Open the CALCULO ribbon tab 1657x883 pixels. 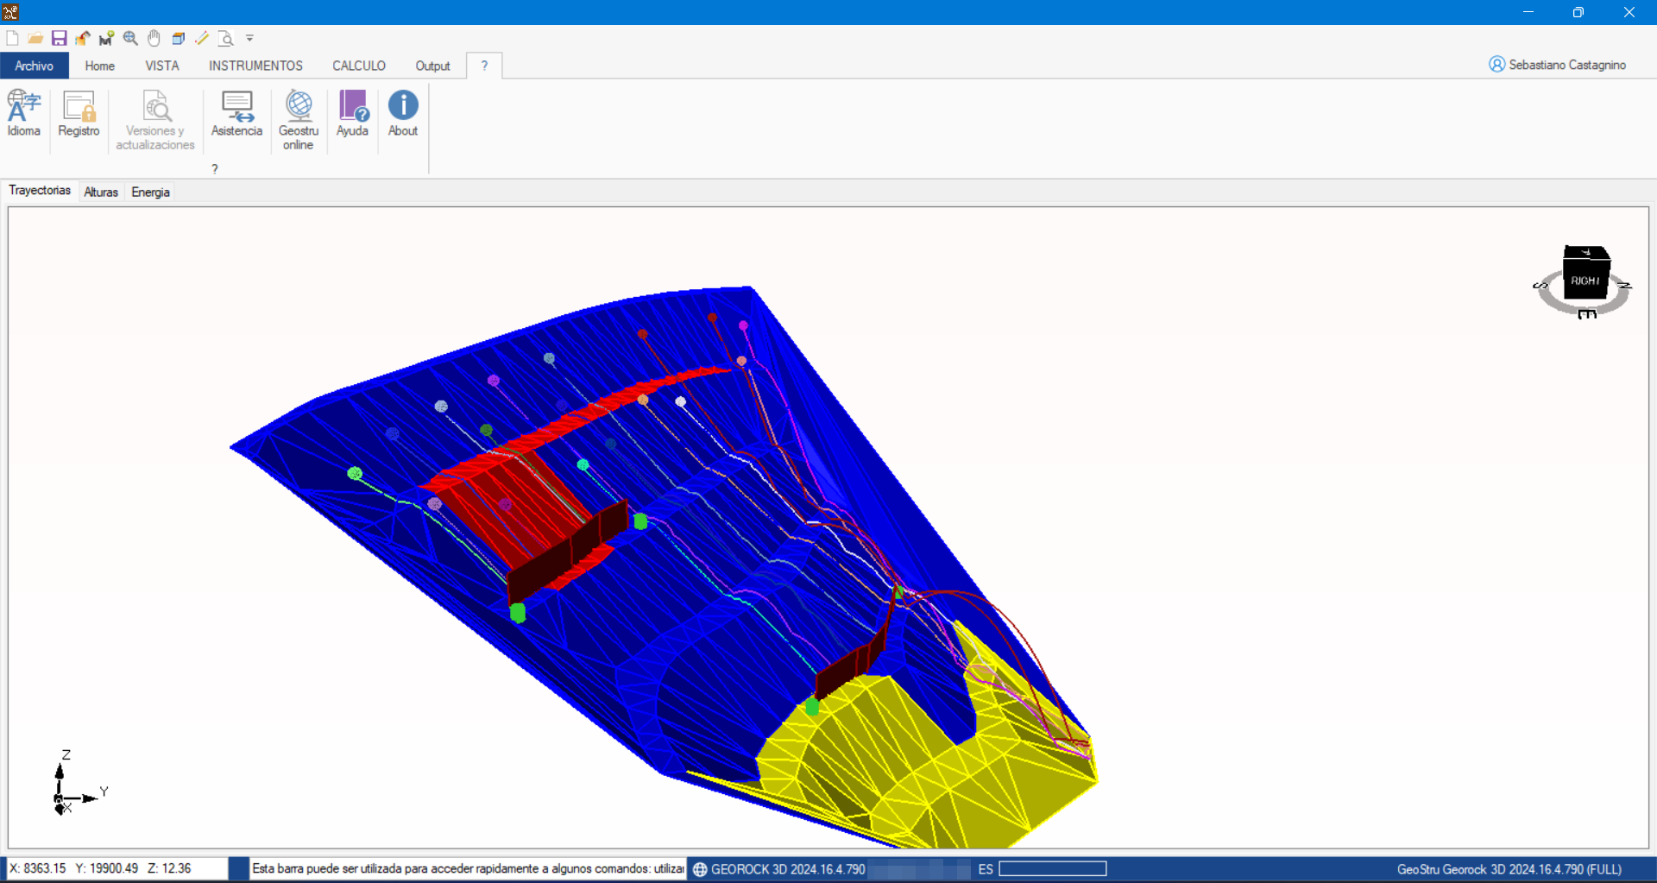pos(359,66)
